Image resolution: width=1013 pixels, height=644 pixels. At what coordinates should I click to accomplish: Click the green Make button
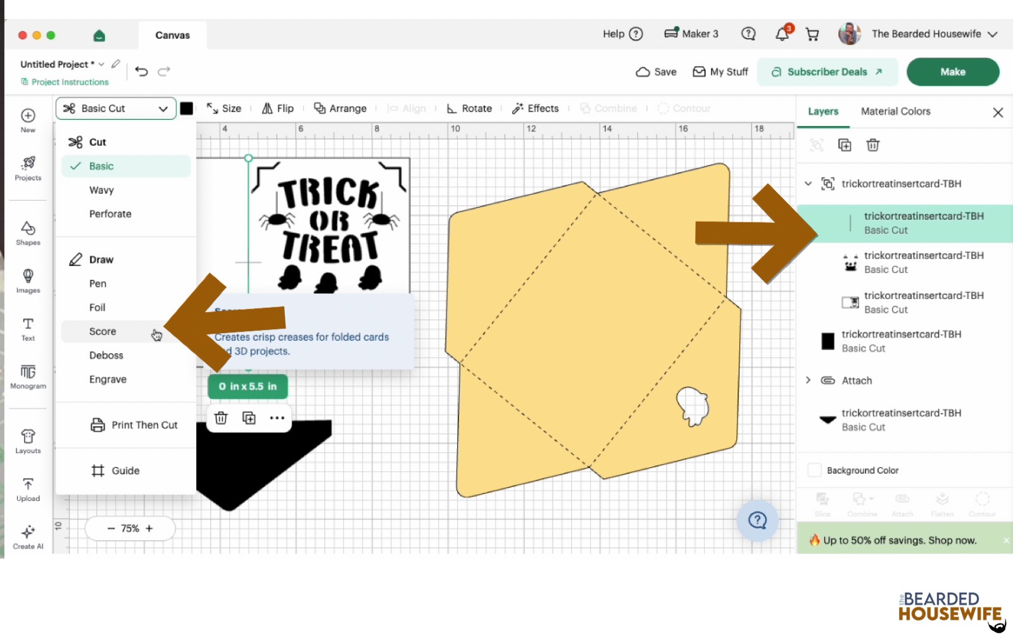pyautogui.click(x=953, y=72)
